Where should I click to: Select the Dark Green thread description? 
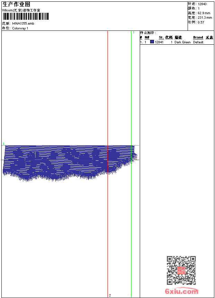point(182,42)
